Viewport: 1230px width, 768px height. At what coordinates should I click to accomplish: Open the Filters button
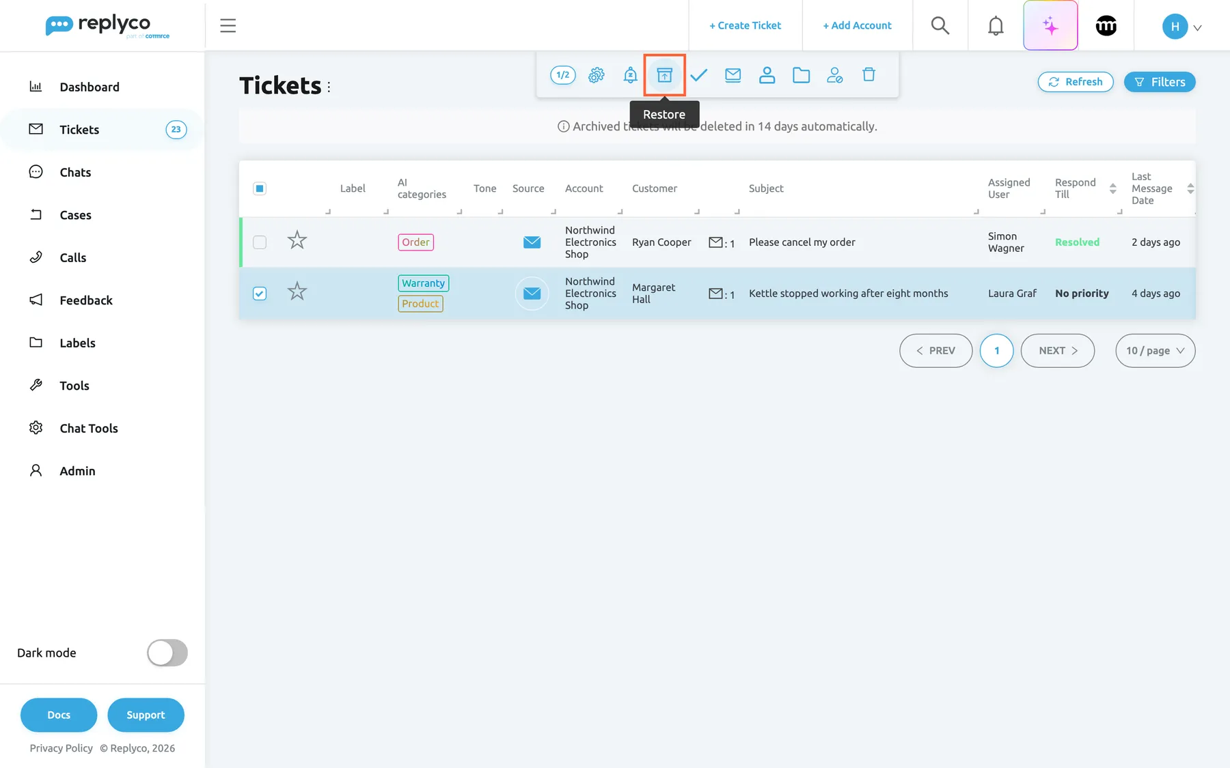(1160, 82)
